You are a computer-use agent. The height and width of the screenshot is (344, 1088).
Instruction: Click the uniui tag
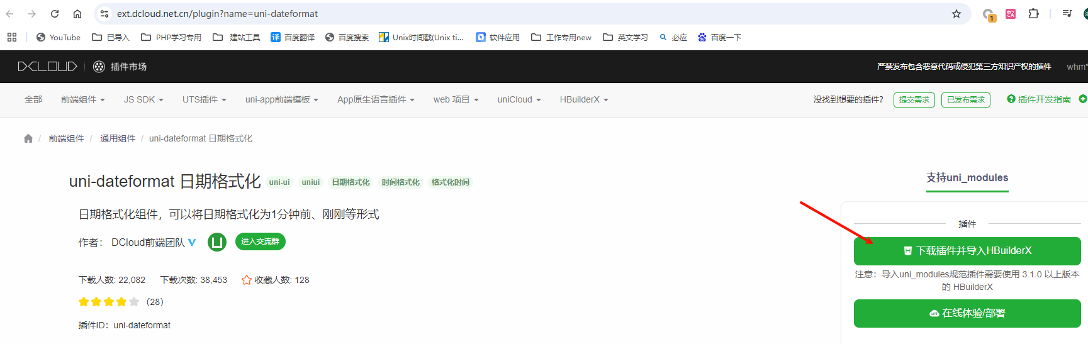coord(311,182)
